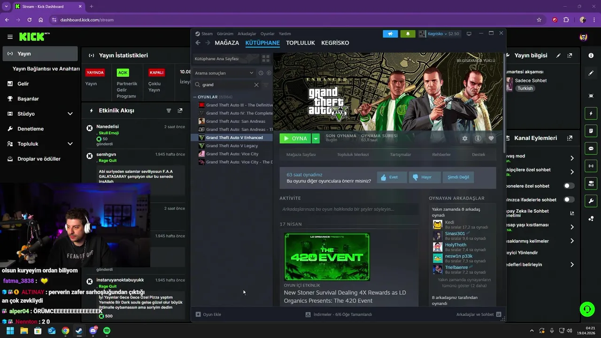Open dropdown arrow beside OYNA button

click(x=316, y=138)
